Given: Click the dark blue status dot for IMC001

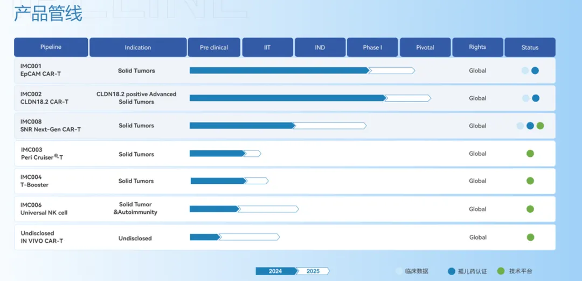Looking at the screenshot, I should pyautogui.click(x=535, y=70).
